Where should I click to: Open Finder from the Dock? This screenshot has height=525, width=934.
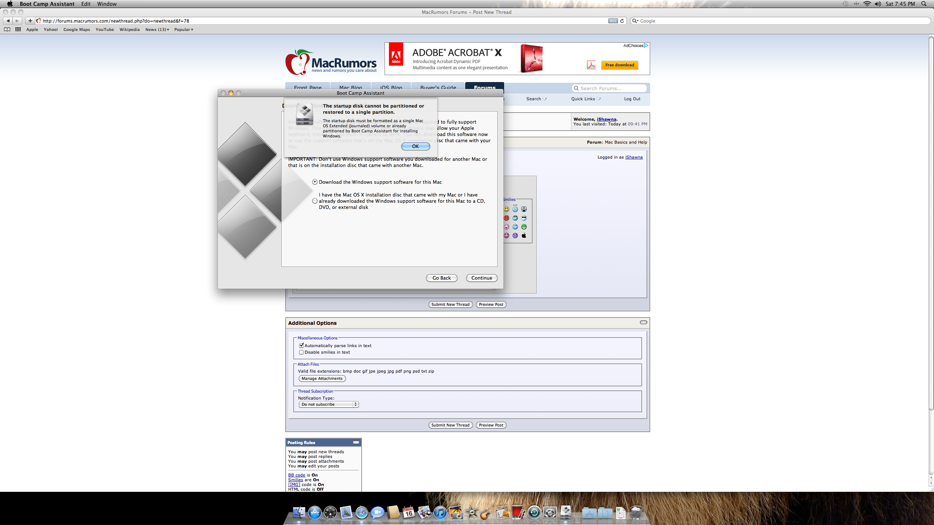pyautogui.click(x=299, y=512)
